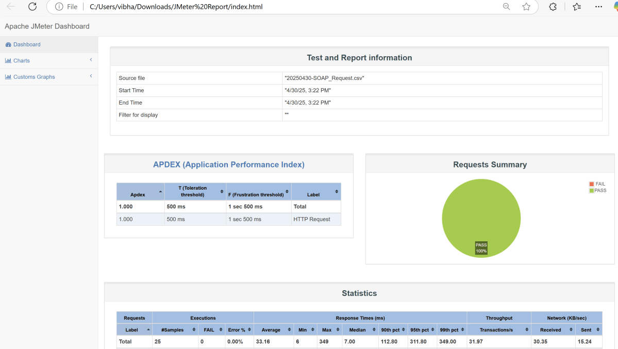618x349 pixels.
Task: Open the favorites list icon
Action: tap(577, 7)
